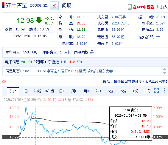This screenshot has width=168, height=145.
Task: Click the 市净率 value 8.99
Action: [x=160, y=30]
